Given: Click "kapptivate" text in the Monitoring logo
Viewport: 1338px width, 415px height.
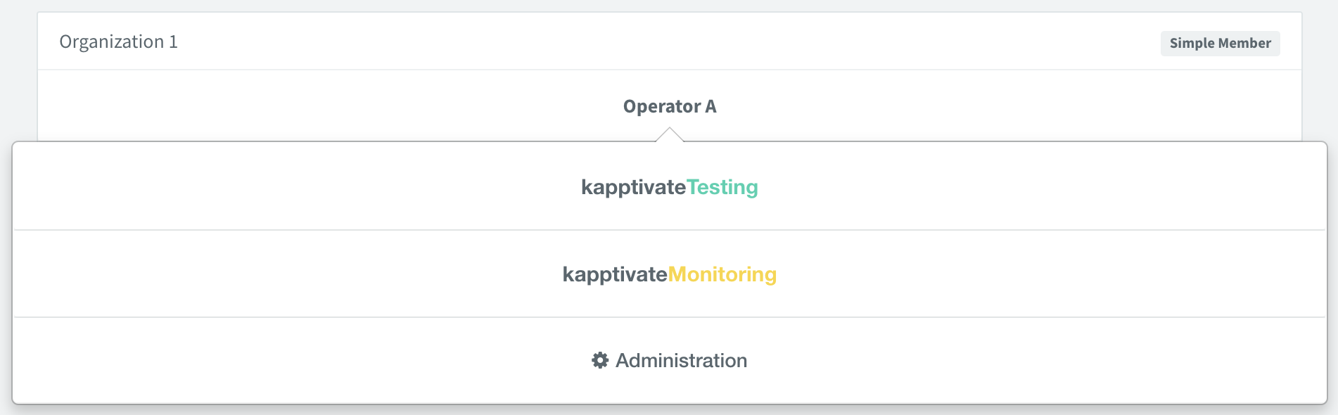Looking at the screenshot, I should (x=615, y=274).
